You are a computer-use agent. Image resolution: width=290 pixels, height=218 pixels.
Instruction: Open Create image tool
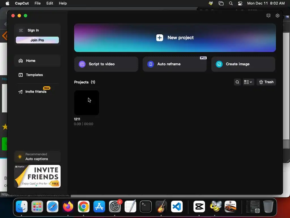(x=243, y=64)
